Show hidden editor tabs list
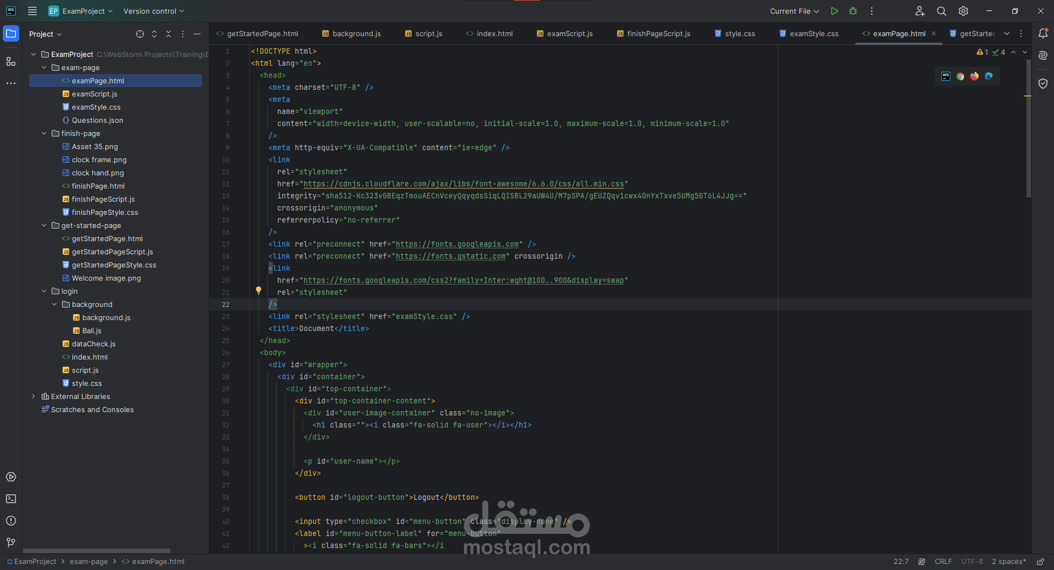The width and height of the screenshot is (1054, 570). 1007,33
